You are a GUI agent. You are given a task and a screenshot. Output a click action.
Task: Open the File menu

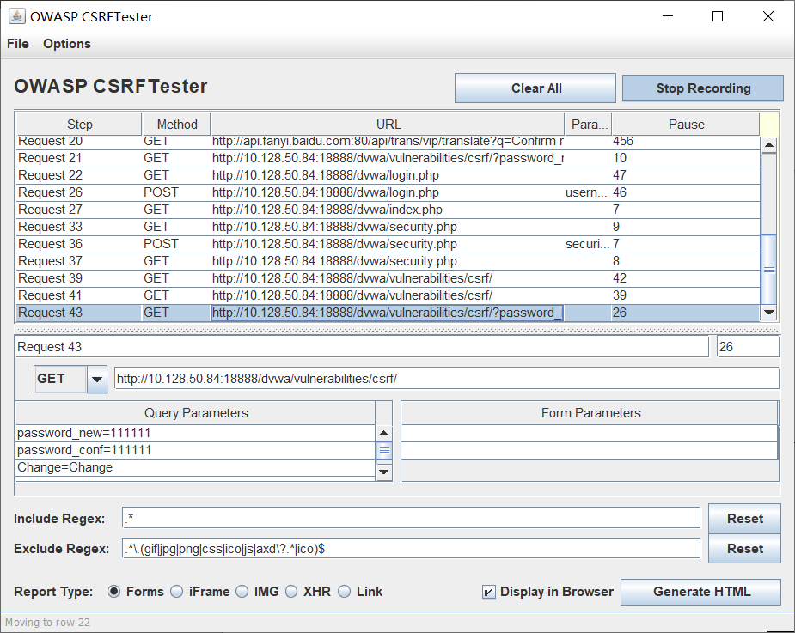[x=18, y=44]
